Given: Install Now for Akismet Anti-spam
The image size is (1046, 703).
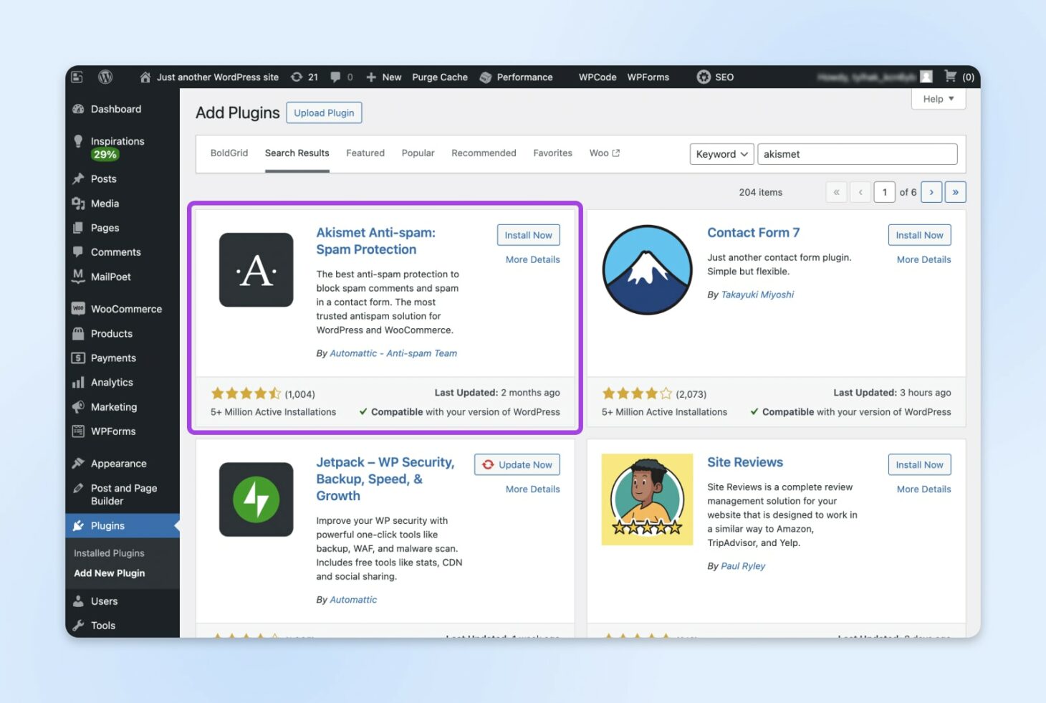Looking at the screenshot, I should tap(528, 234).
